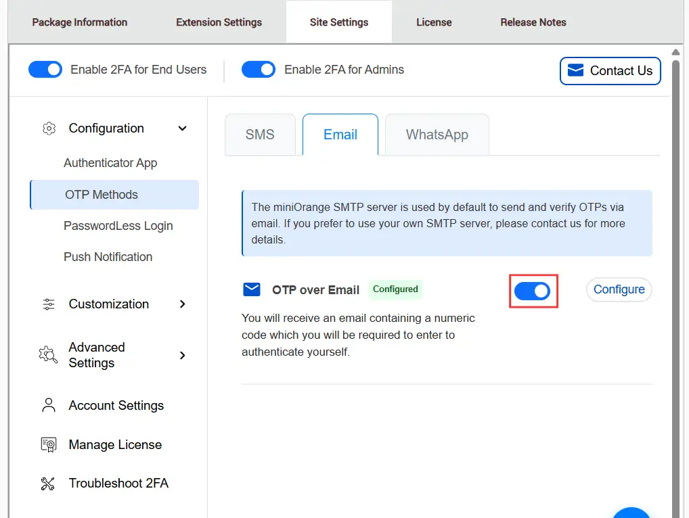Switch to the WhatsApp tab
Image resolution: width=689 pixels, height=518 pixels.
[437, 135]
